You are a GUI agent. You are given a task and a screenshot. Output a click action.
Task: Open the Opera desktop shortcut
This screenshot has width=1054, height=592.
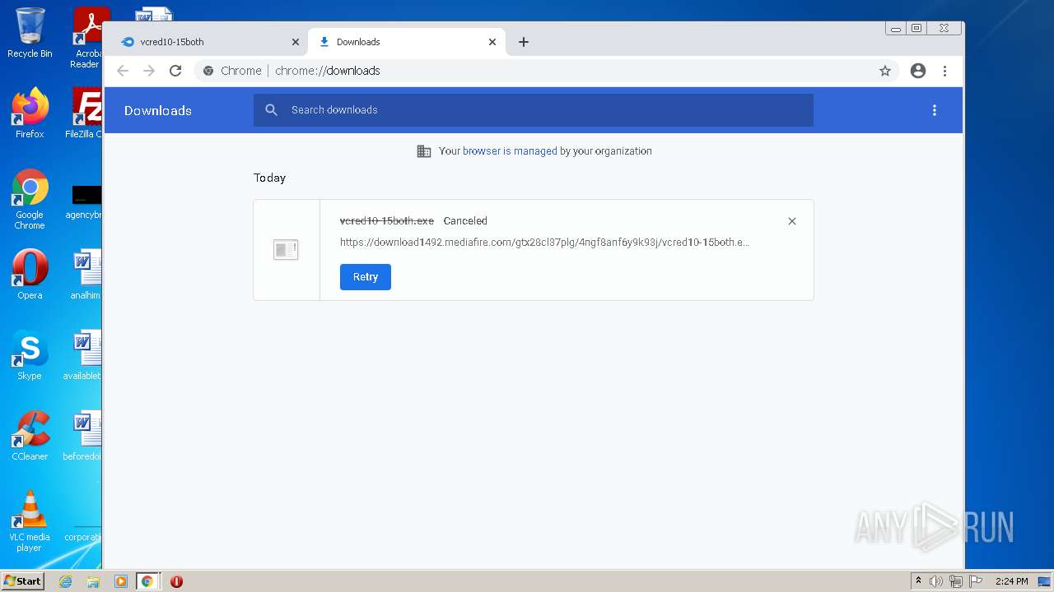click(30, 275)
